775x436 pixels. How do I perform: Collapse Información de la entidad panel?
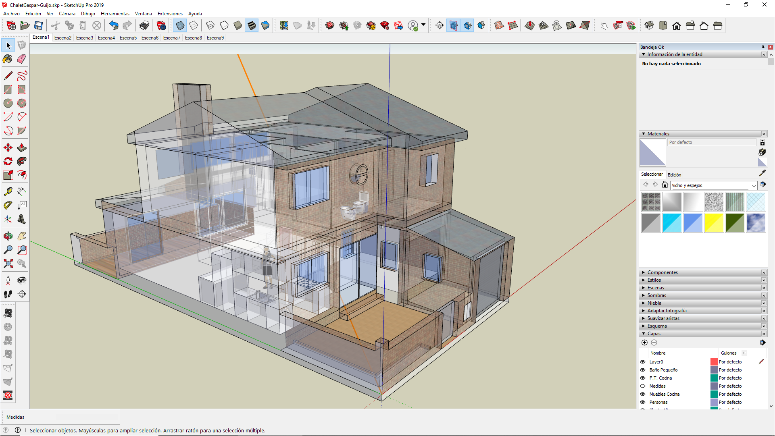click(x=703, y=54)
